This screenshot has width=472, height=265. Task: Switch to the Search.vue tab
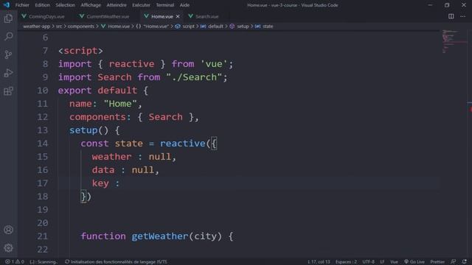[204, 16]
